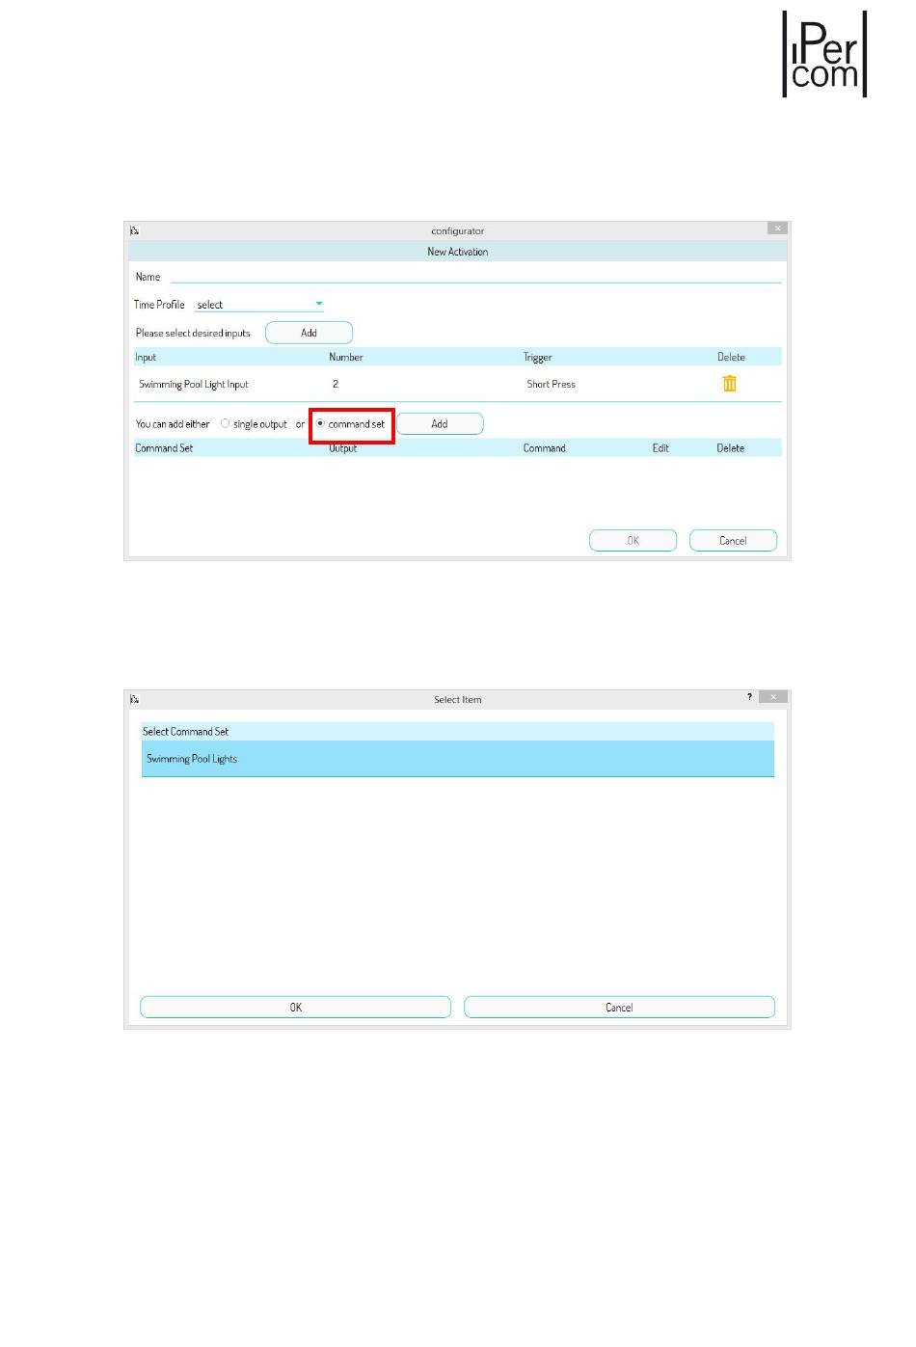Cancel the Select Item dialog
The height and width of the screenshot is (1347, 916).
point(619,1007)
